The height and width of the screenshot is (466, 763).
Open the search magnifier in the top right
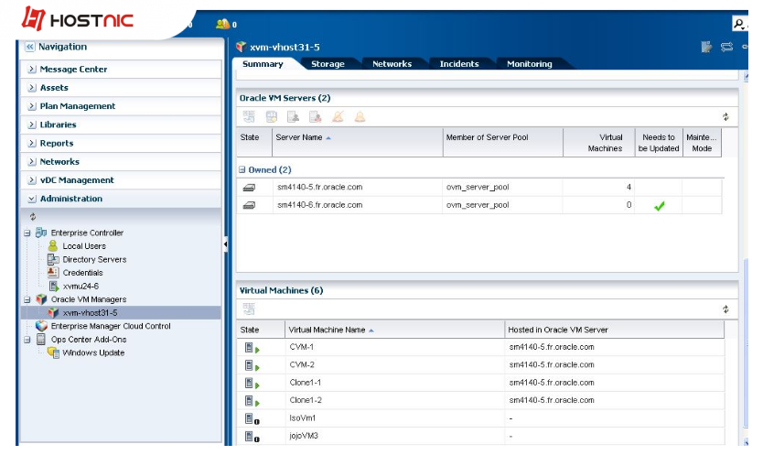[x=738, y=24]
